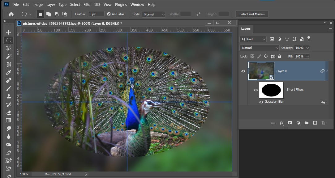Select the Move tool
This screenshot has width=335, height=178.
pyautogui.click(x=8, y=32)
